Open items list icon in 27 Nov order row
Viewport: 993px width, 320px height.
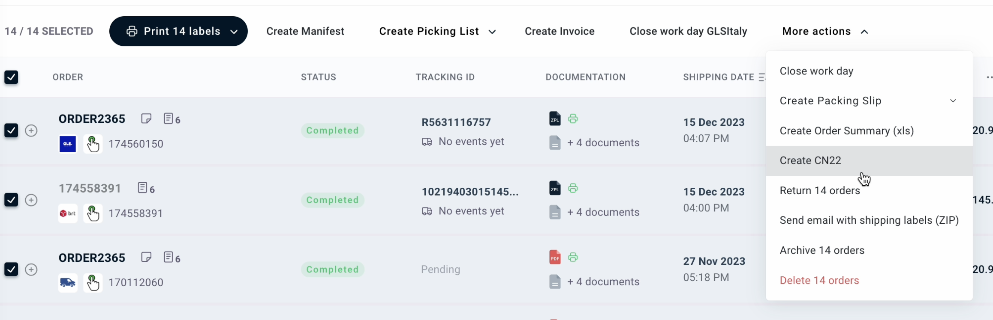click(169, 257)
